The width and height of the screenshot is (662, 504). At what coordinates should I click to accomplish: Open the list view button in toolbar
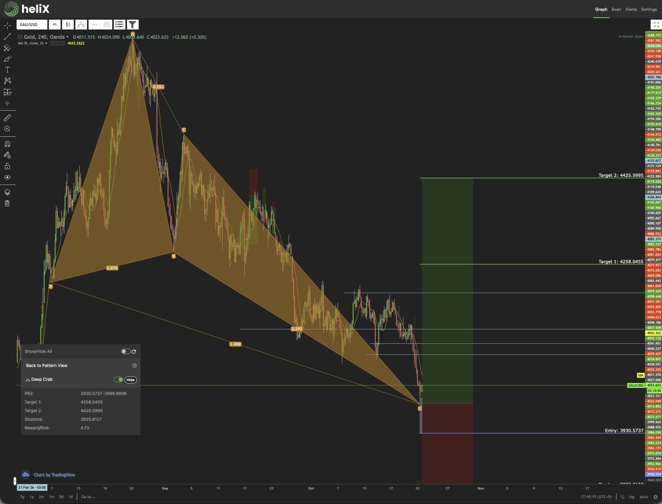pyautogui.click(x=119, y=24)
